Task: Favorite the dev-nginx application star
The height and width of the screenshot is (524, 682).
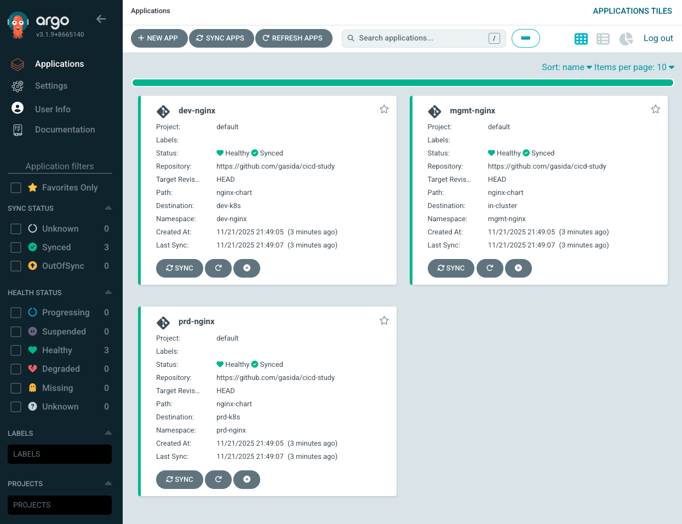Action: tap(384, 109)
